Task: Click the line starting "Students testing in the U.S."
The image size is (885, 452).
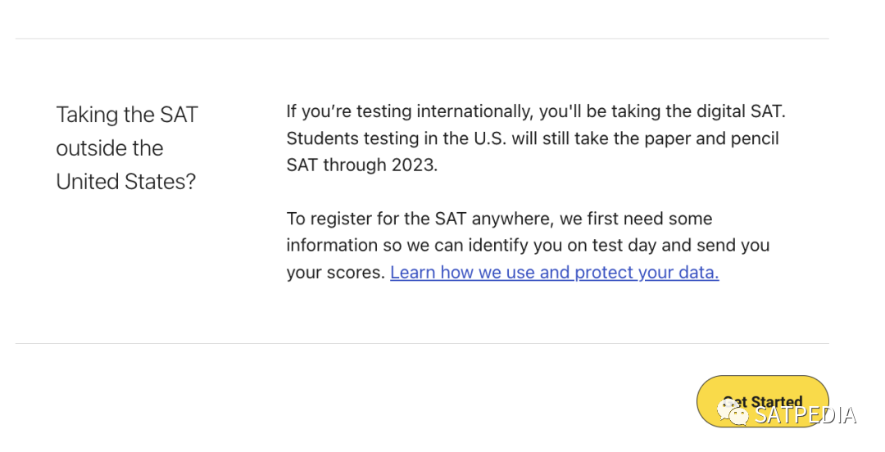Action: pos(533,138)
